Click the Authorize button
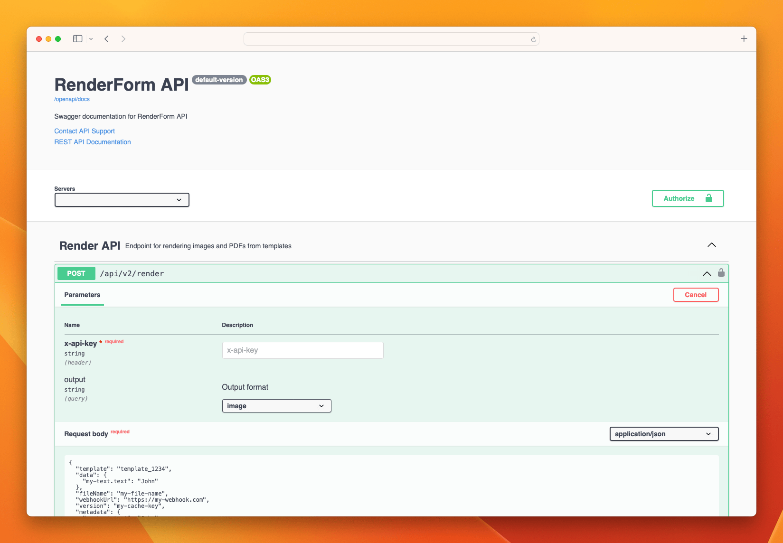The height and width of the screenshot is (543, 783). tap(688, 198)
